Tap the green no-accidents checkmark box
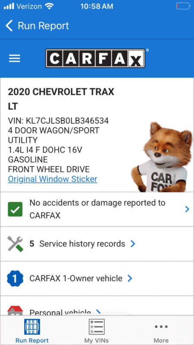Screen dimensions: 194x345 coord(15,209)
